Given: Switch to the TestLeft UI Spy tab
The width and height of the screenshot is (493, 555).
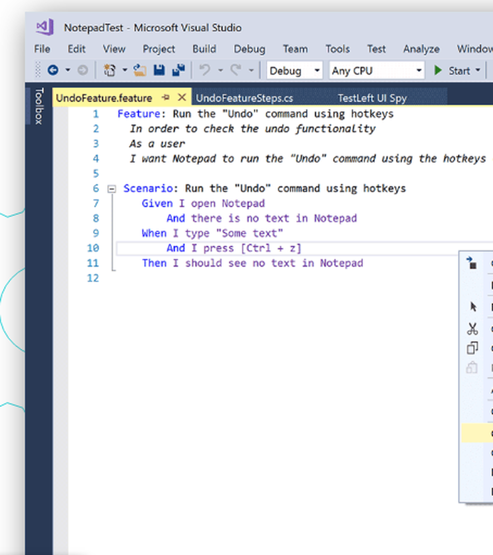Looking at the screenshot, I should click(x=372, y=98).
